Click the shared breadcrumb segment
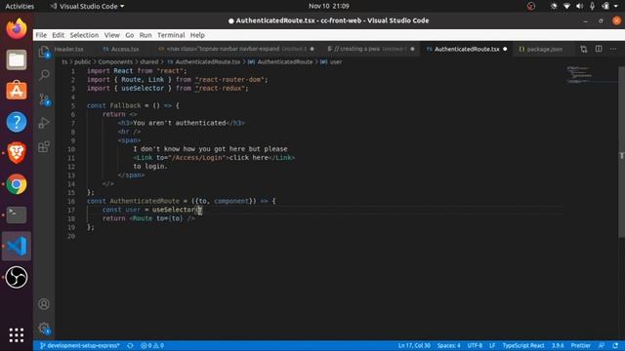Image resolution: width=625 pixels, height=351 pixels. tap(149, 61)
